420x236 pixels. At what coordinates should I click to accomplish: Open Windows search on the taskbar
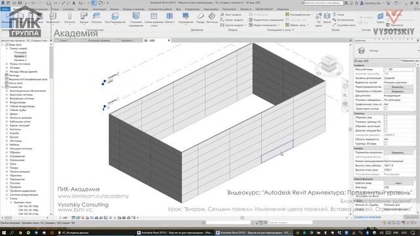click(x=12, y=233)
